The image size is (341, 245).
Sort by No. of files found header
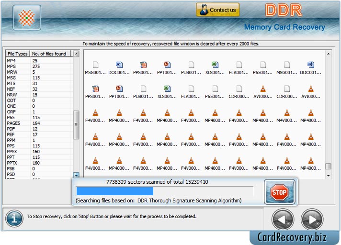(50, 54)
